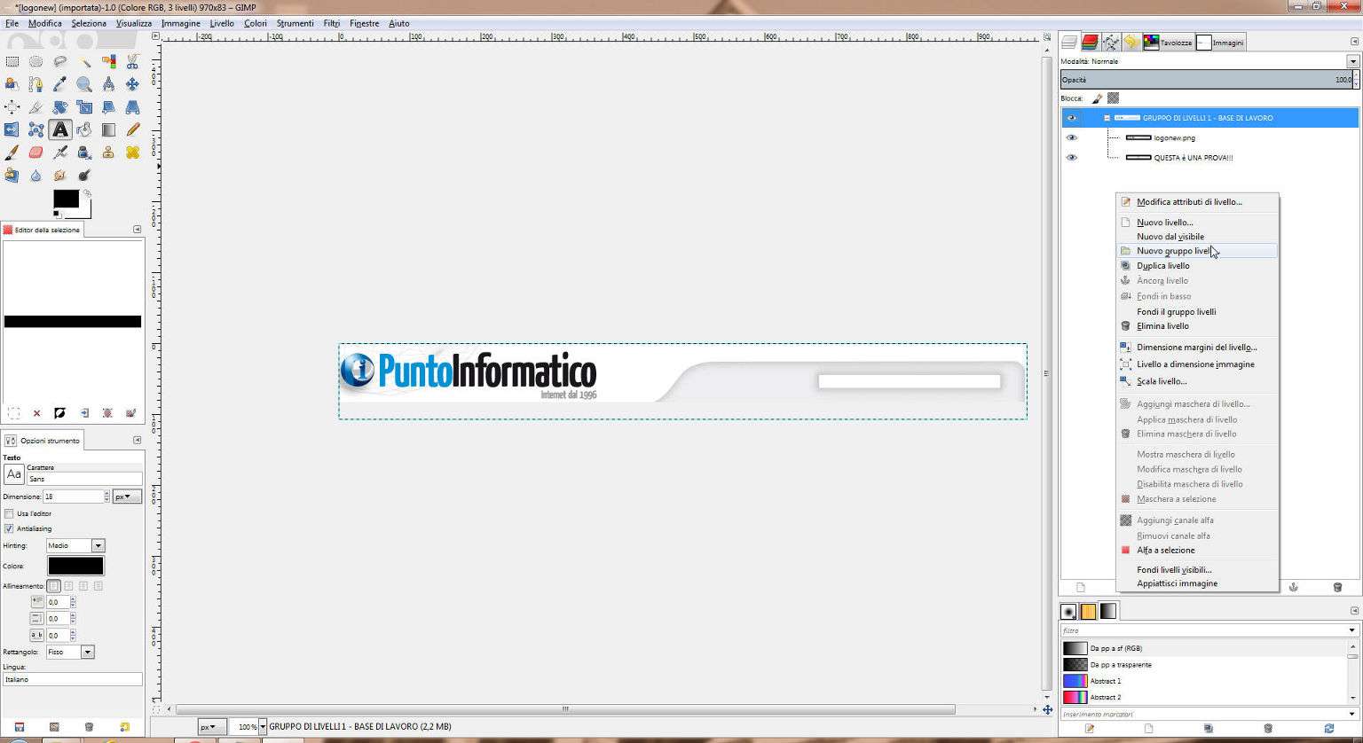
Task: Open the px size unit dropdown
Action: (127, 497)
